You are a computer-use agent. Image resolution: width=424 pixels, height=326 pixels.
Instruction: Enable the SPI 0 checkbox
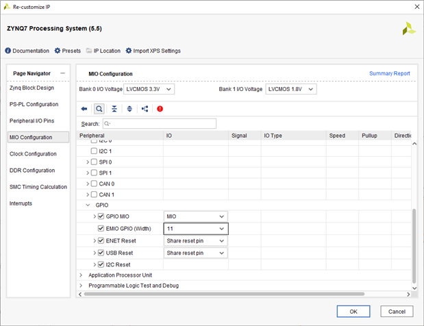(94, 162)
